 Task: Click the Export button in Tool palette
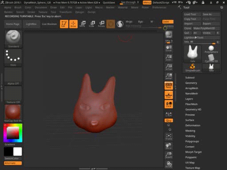pyautogui.click(x=211, y=23)
